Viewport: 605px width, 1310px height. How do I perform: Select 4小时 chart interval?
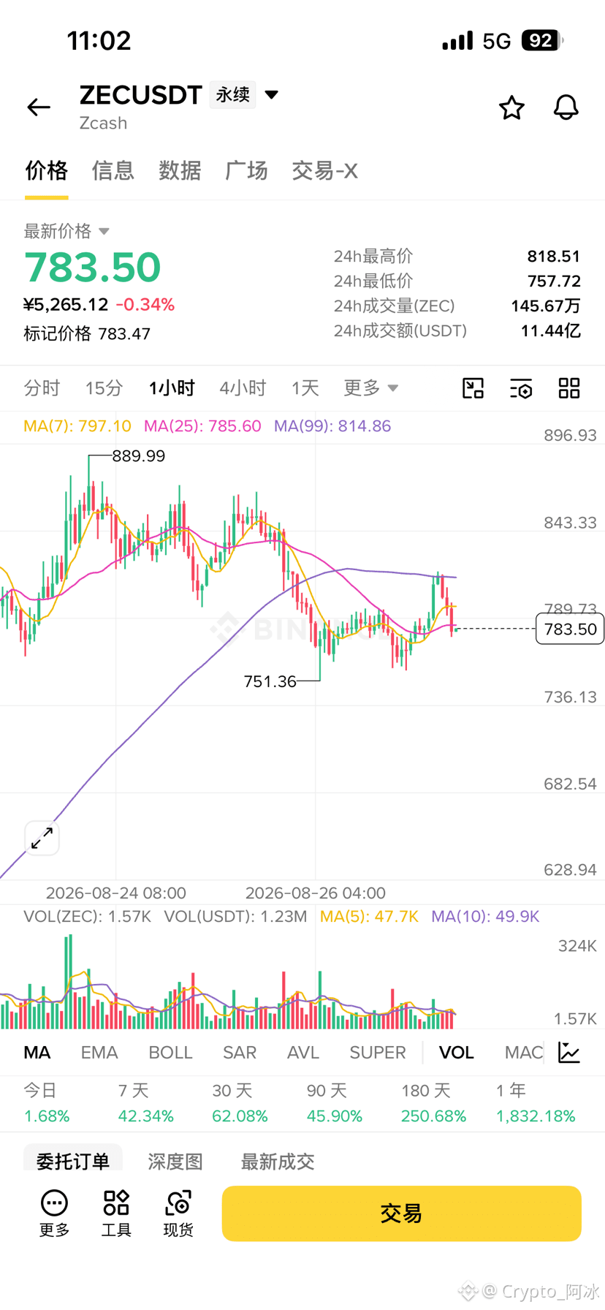243,388
